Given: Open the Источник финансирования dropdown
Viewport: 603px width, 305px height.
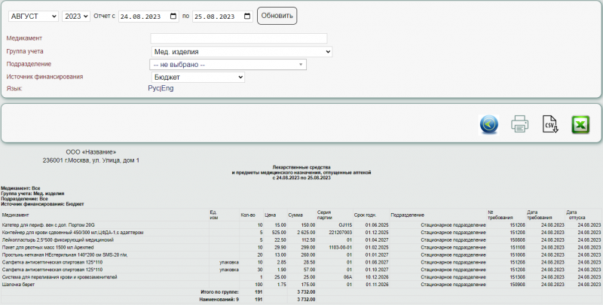Looking at the screenshot, I should click(197, 77).
